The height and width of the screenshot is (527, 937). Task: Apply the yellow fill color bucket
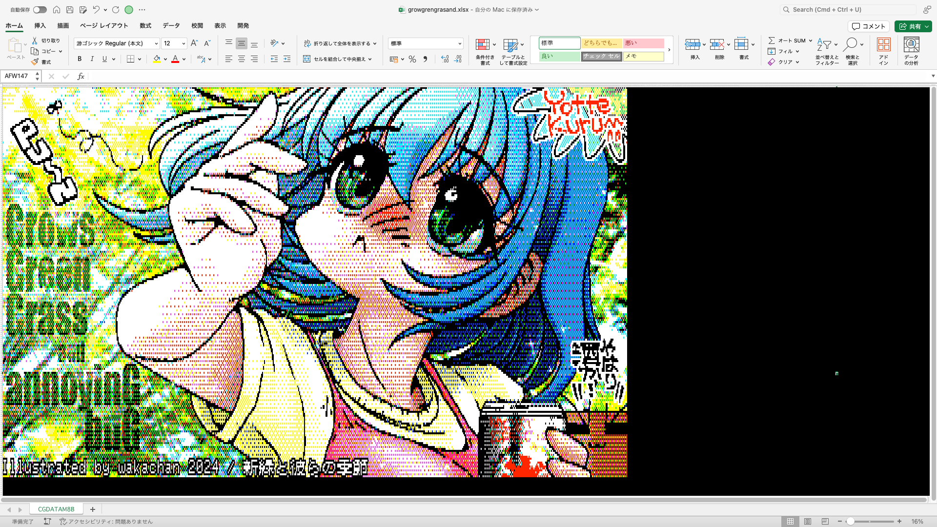pyautogui.click(x=157, y=59)
